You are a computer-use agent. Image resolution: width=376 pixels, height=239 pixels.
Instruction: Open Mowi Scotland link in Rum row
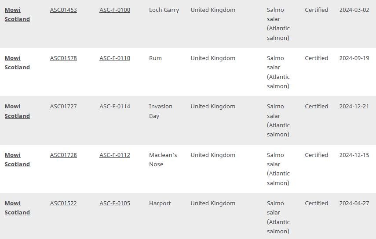(17, 63)
